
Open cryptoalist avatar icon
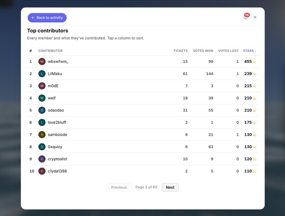[42, 159]
